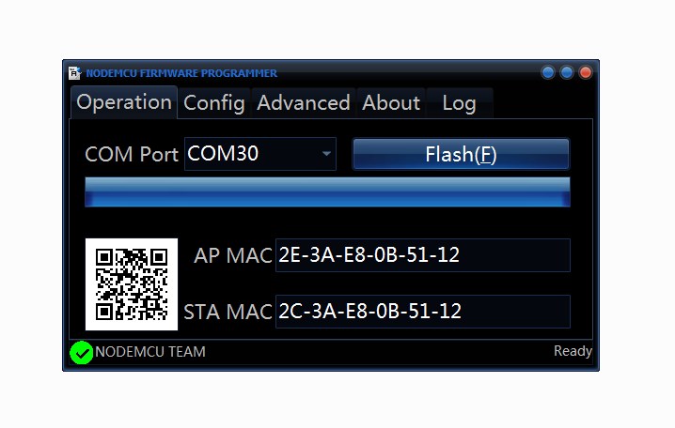This screenshot has width=675, height=428.
Task: Click the NodeMCU programmer title bar icon
Action: (x=75, y=72)
